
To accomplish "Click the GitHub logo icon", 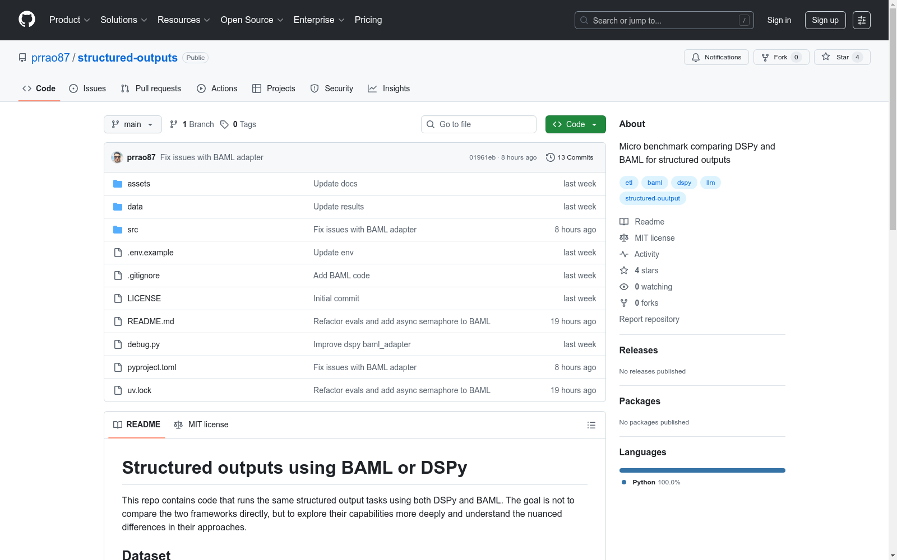I will (27, 20).
